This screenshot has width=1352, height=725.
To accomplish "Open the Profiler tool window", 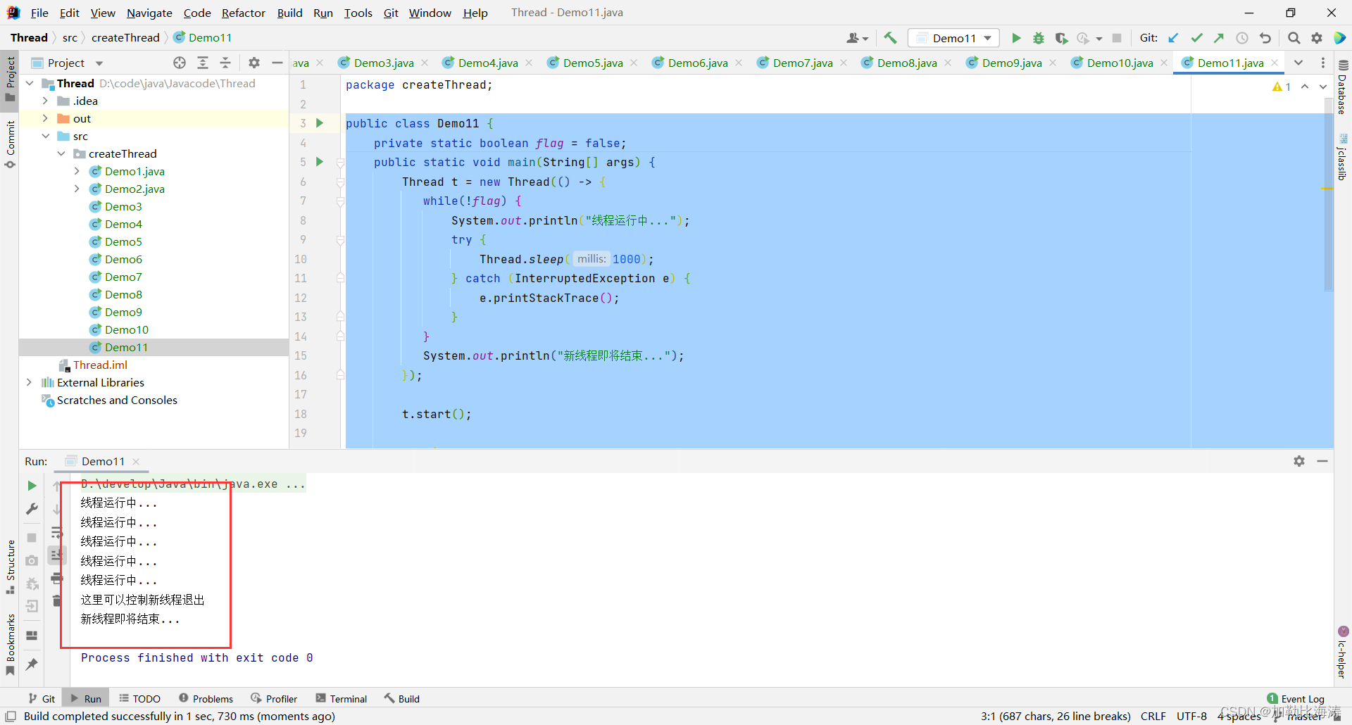I will (x=274, y=698).
